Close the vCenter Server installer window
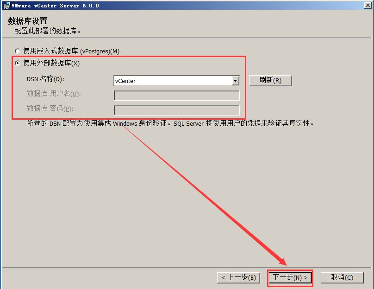 368,5
